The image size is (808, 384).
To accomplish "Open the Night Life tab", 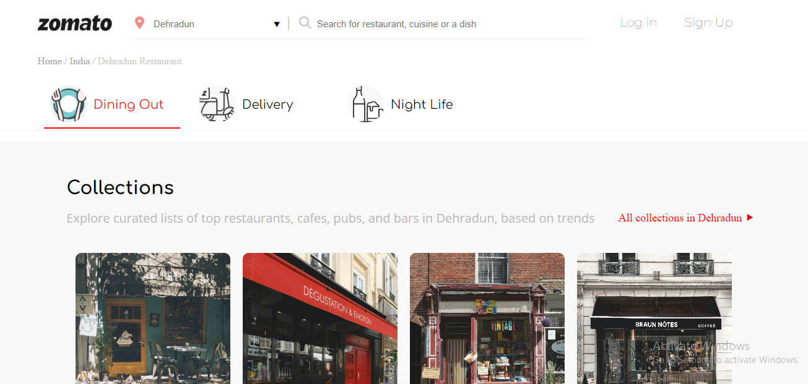I will [x=422, y=105].
